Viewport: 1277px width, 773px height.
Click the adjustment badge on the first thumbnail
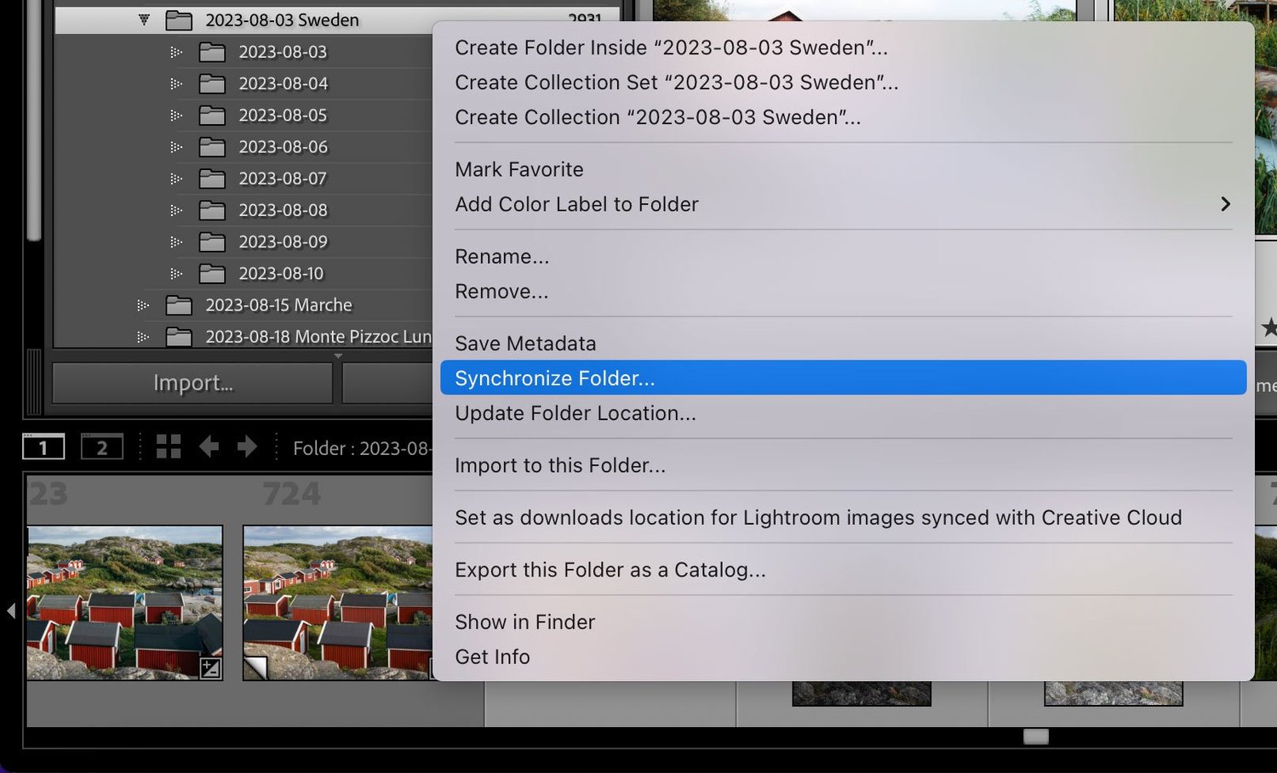210,670
